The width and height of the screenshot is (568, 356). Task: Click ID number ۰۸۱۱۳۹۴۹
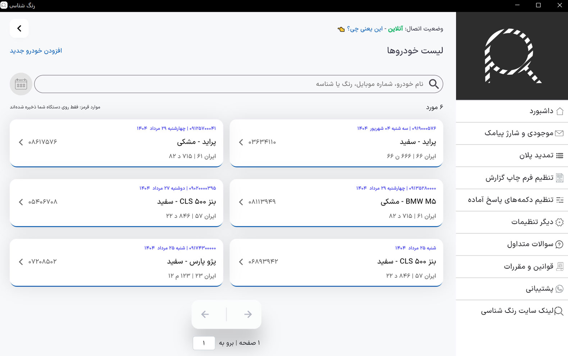point(262,202)
